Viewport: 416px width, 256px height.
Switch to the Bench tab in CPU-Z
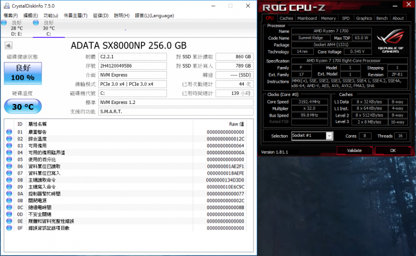coord(382,18)
